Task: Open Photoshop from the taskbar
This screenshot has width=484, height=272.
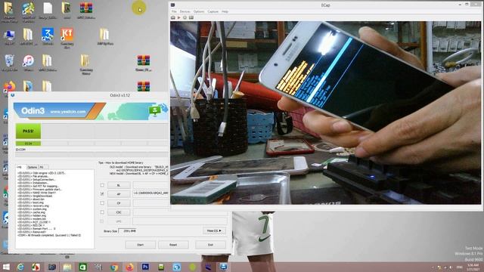Action: (145, 267)
